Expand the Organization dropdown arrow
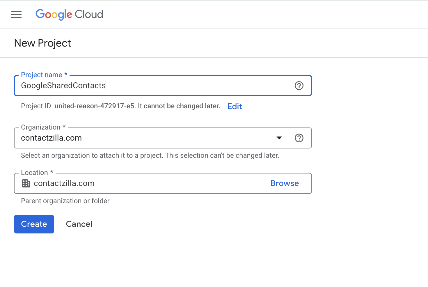This screenshot has height=287, width=428. [279, 138]
